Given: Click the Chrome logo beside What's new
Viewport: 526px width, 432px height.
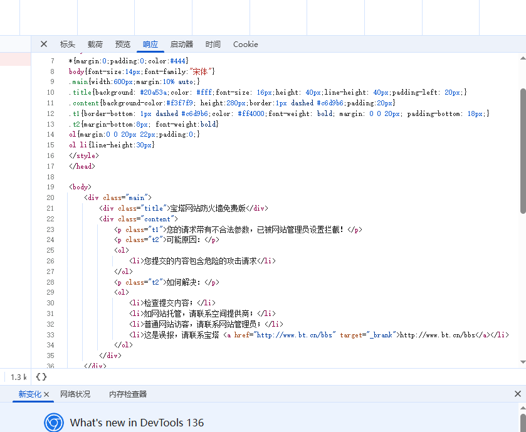Looking at the screenshot, I should tap(54, 423).
